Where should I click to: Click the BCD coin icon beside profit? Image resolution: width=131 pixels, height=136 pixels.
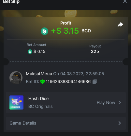click(44, 31)
